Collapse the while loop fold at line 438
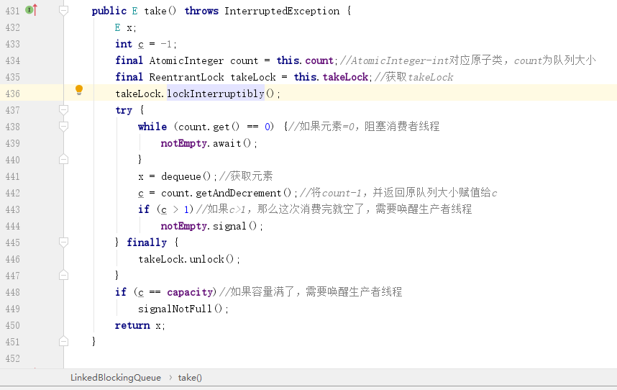617x390 pixels. (63, 127)
